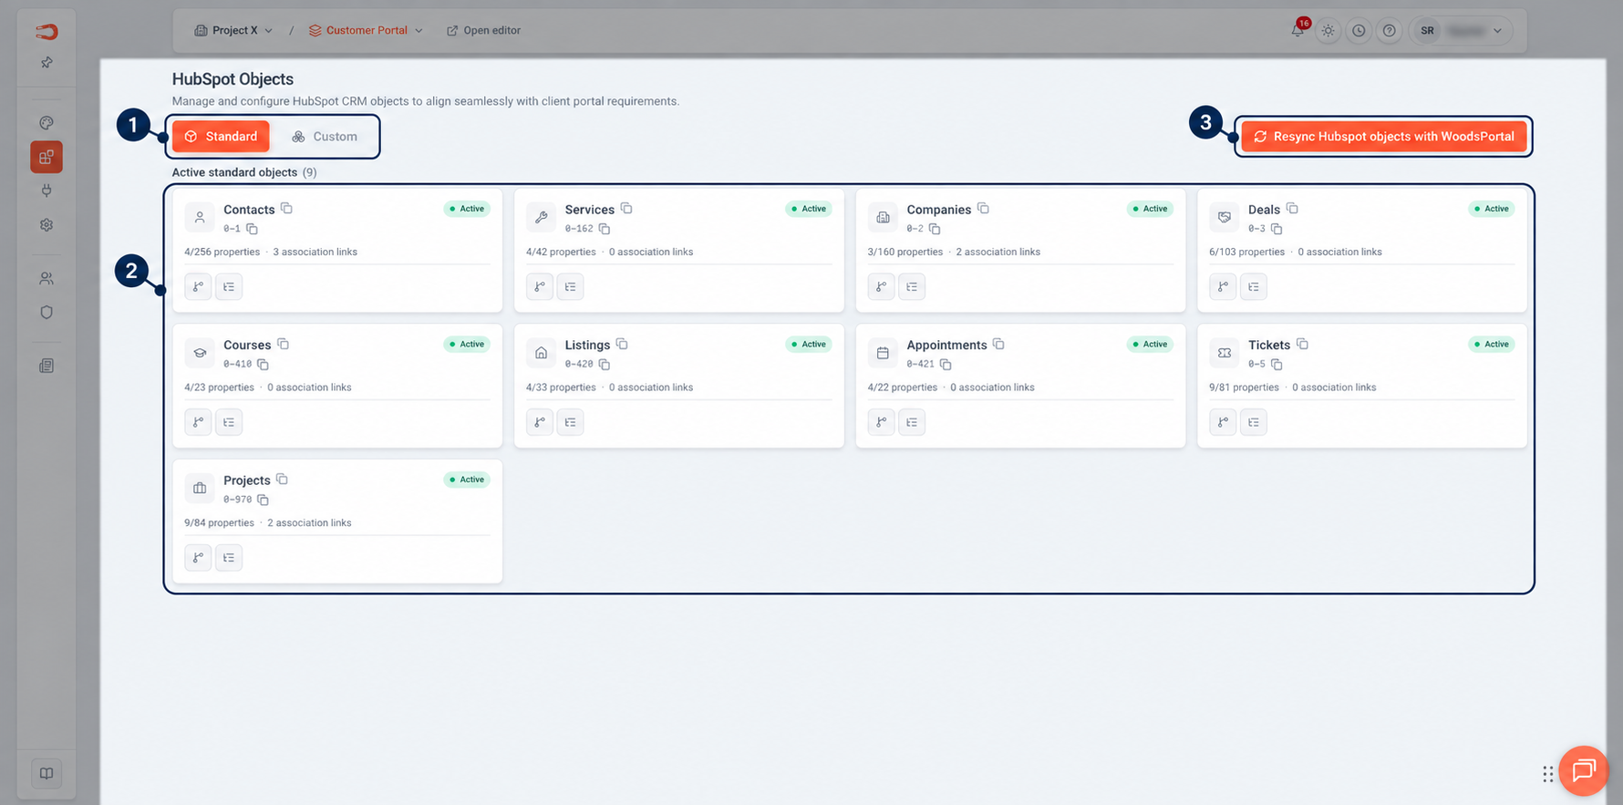Click '2 association links' on Companies card
Screen dimensions: 1623x805
(x=998, y=252)
